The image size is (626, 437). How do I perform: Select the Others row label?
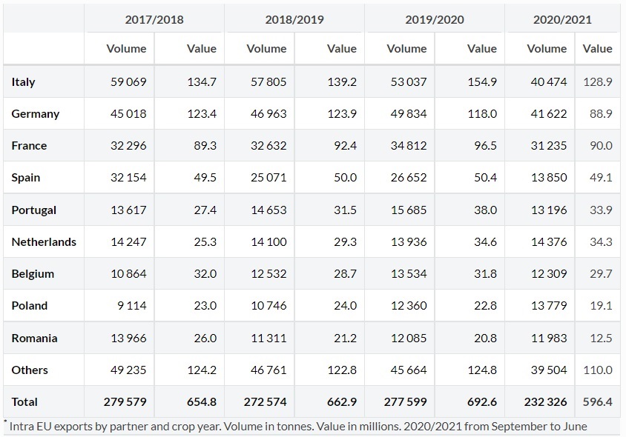(x=30, y=370)
